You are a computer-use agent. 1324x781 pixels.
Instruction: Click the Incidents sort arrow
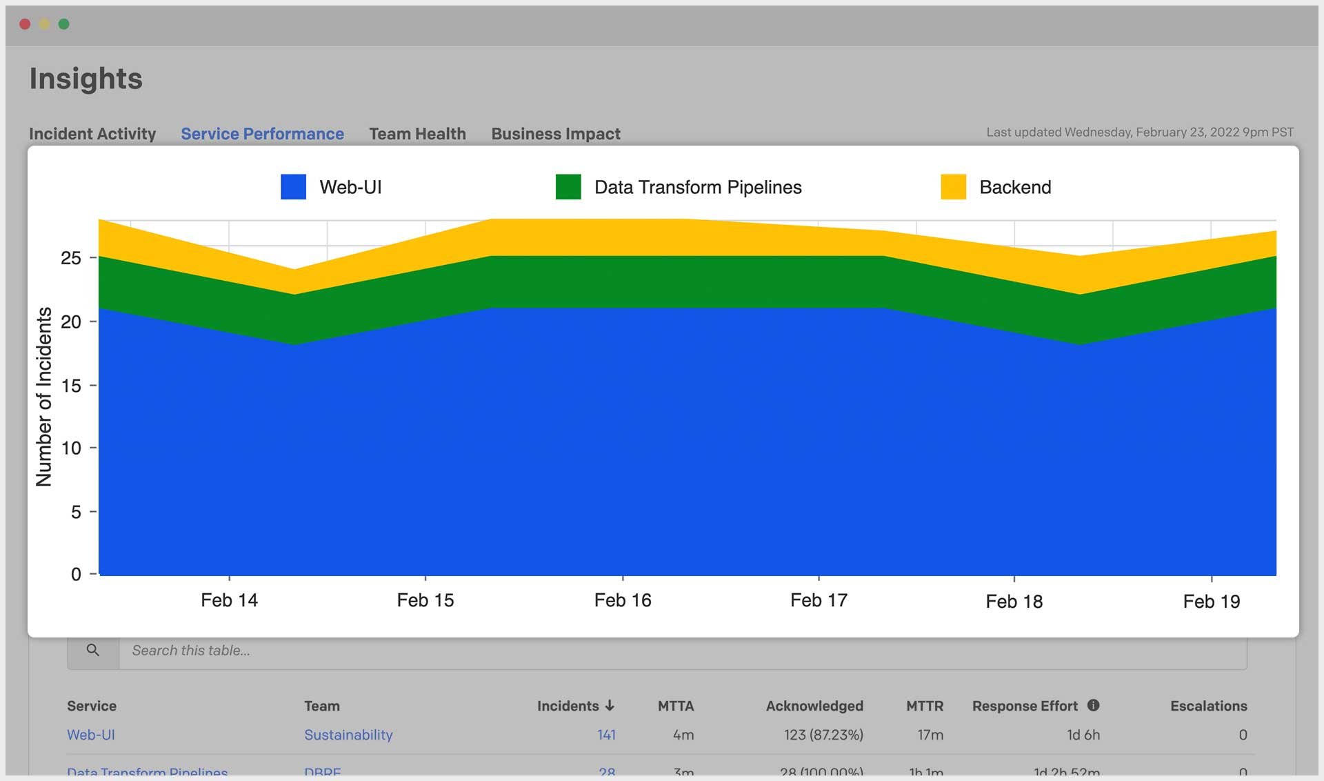coord(610,706)
